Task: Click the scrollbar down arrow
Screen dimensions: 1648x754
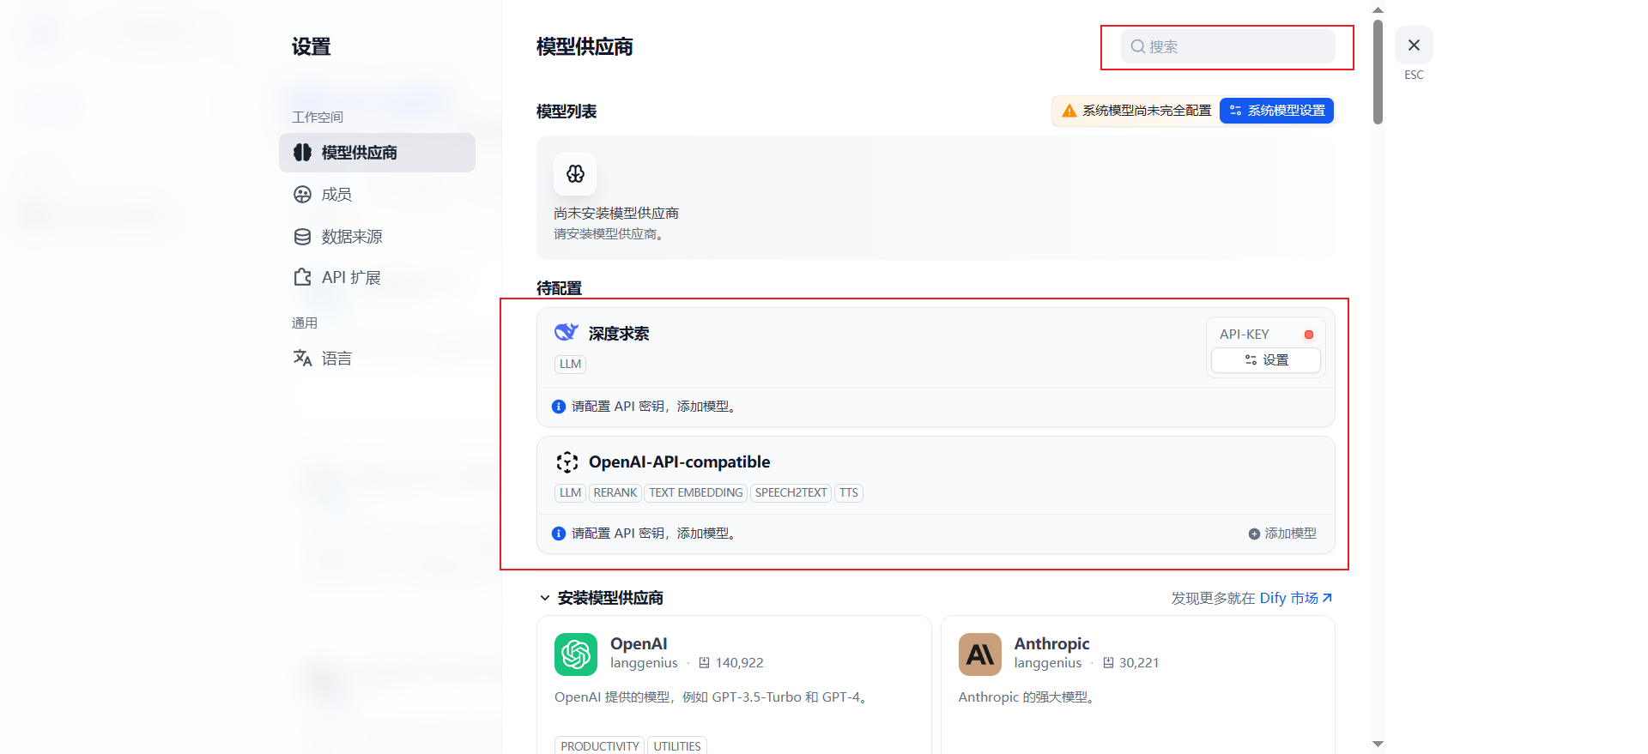Action: [1378, 744]
